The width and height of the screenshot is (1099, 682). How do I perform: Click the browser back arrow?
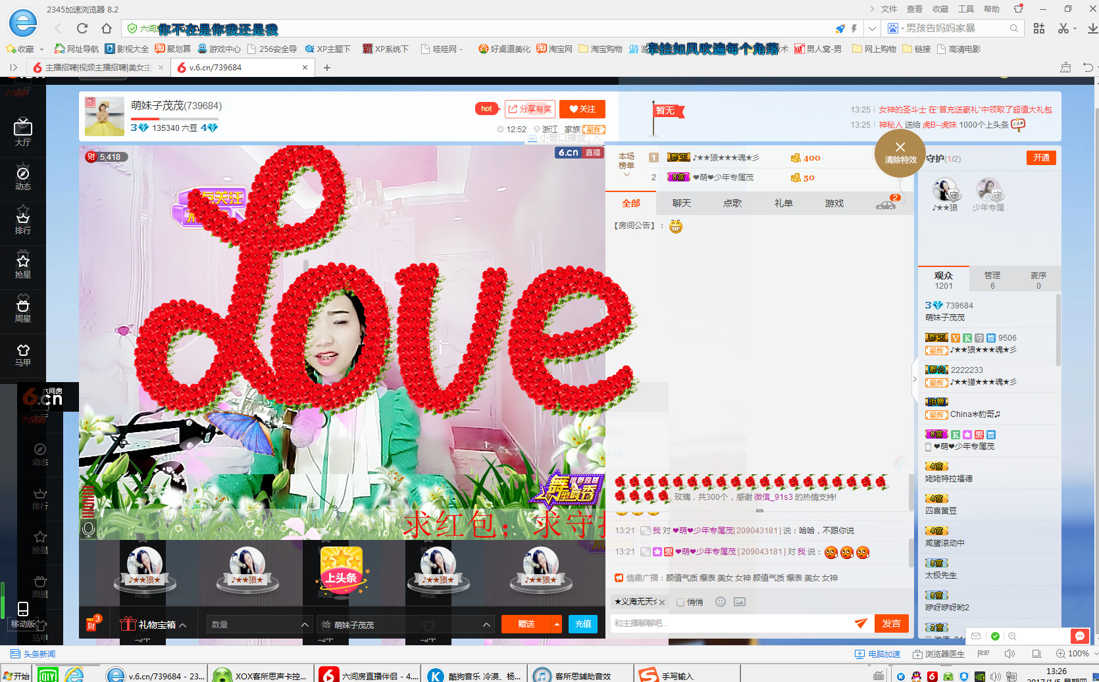point(59,28)
